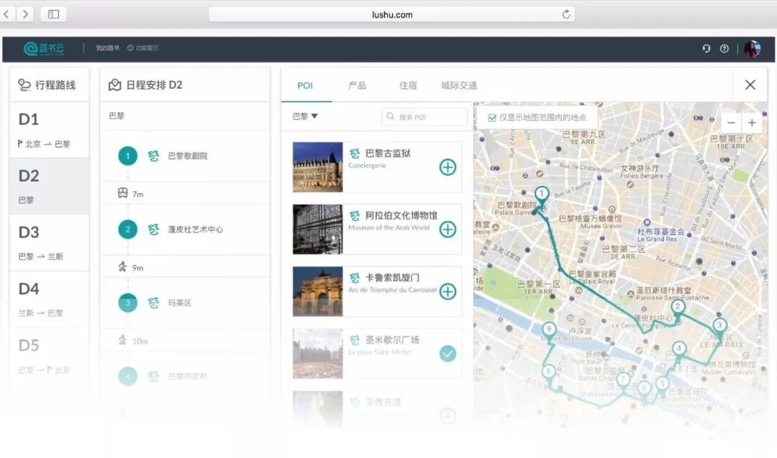Click map pin number 5
The image size is (777, 458).
pos(662,385)
